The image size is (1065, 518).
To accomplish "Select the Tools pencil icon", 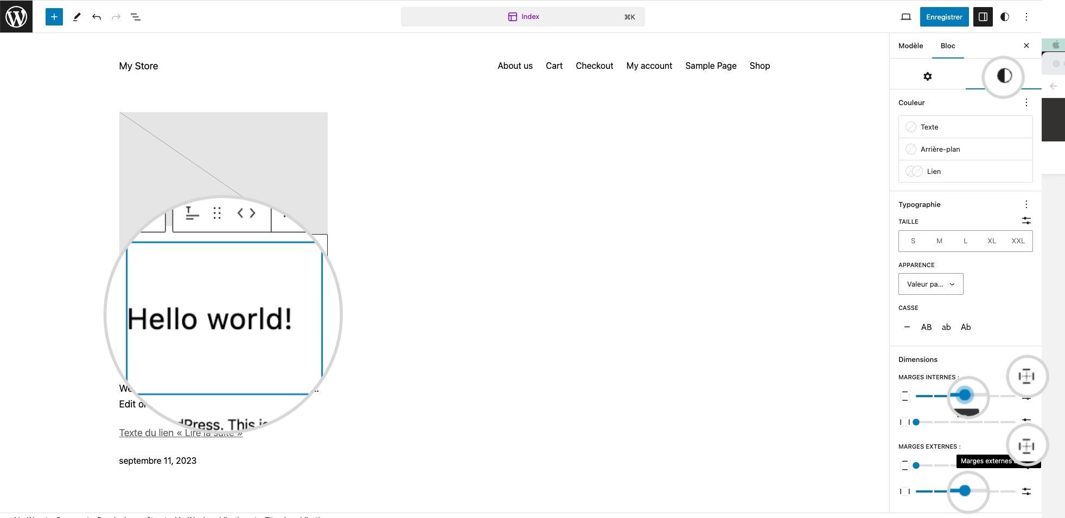I will click(76, 17).
